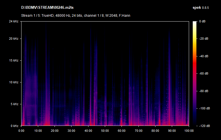Click the 80:00 time axis marker
The width and height of the screenshot is (221, 140).
pyautogui.click(x=155, y=131)
